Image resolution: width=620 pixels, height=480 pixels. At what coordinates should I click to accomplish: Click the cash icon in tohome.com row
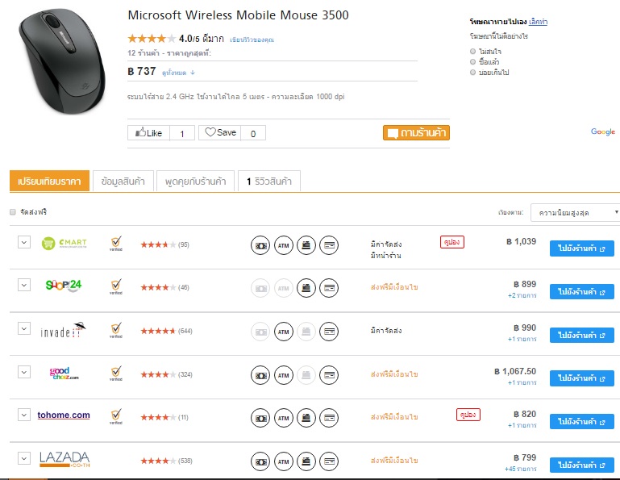click(260, 418)
